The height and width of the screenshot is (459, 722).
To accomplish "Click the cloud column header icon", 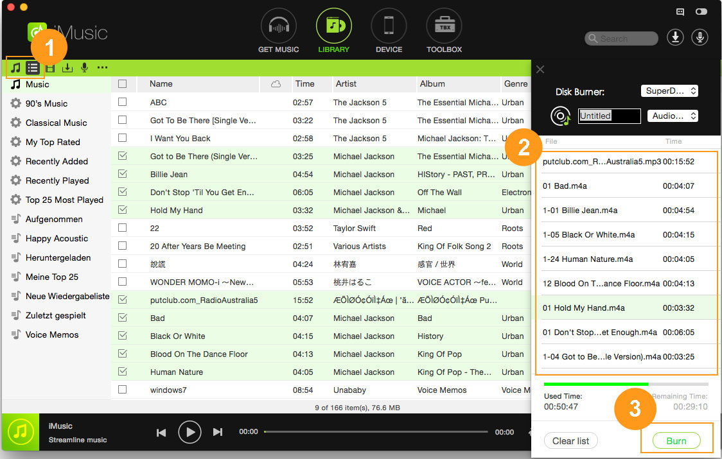I will pos(276,84).
